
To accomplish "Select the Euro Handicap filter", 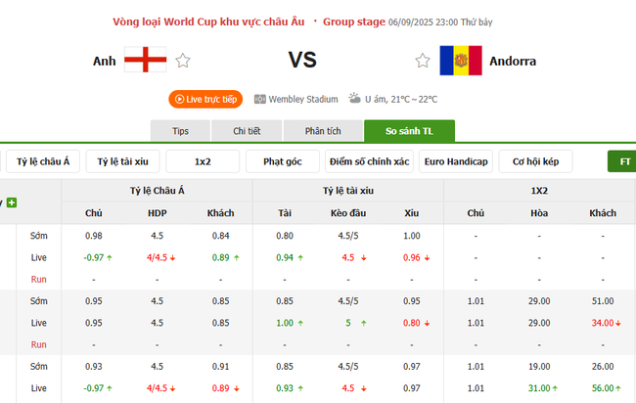I will (456, 161).
